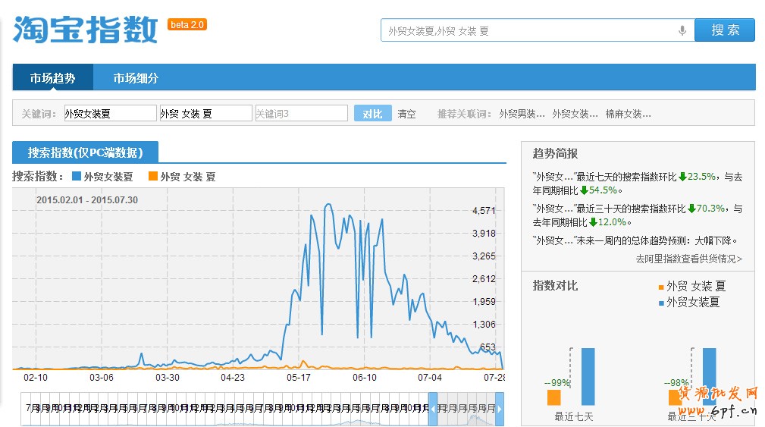Click the 对比 compare button
This screenshot has width=765, height=427.
point(372,113)
